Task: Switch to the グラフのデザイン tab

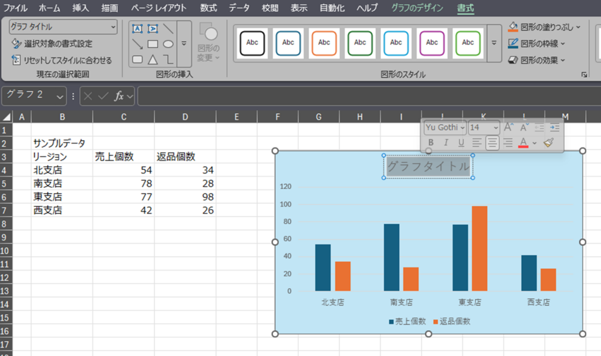Action: pos(418,8)
